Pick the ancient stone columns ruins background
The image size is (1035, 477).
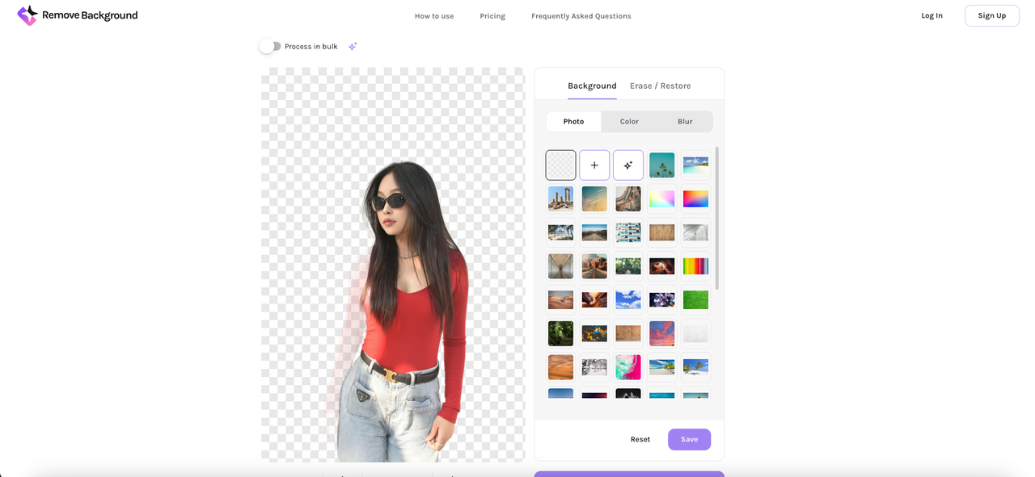pos(560,199)
